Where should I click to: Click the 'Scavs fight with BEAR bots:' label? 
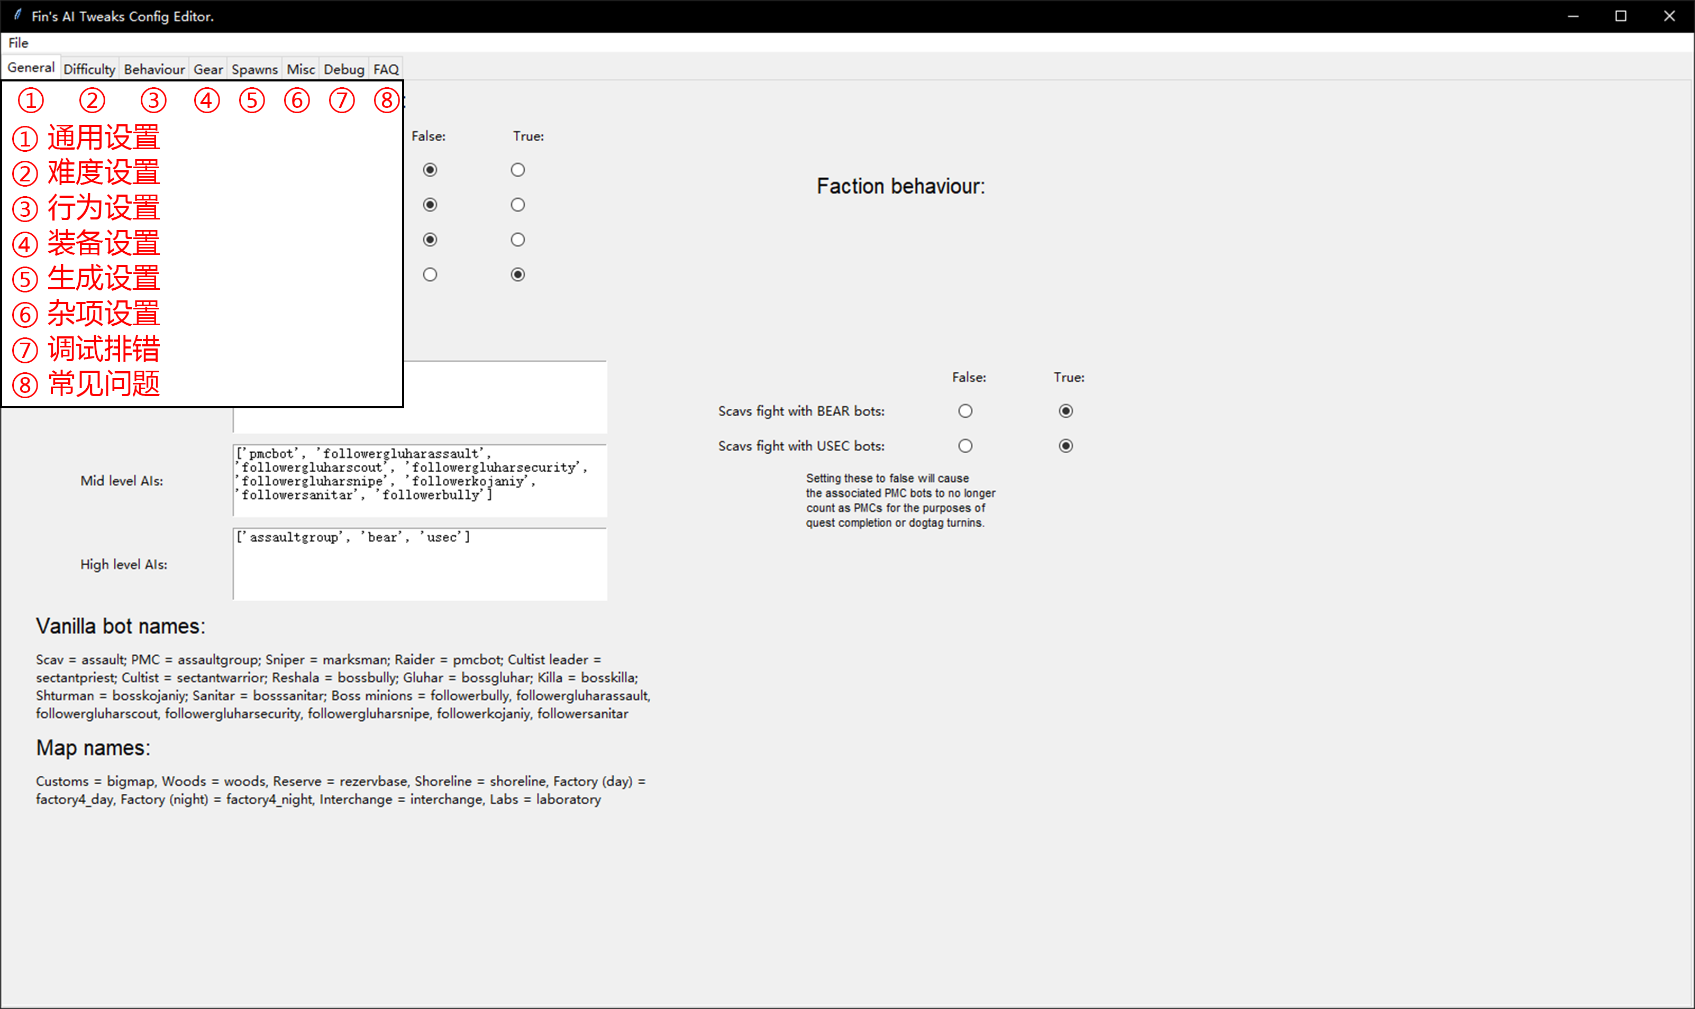(x=801, y=411)
